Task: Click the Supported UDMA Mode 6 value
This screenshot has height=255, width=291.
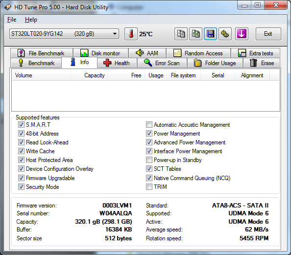Action: tap(248, 213)
